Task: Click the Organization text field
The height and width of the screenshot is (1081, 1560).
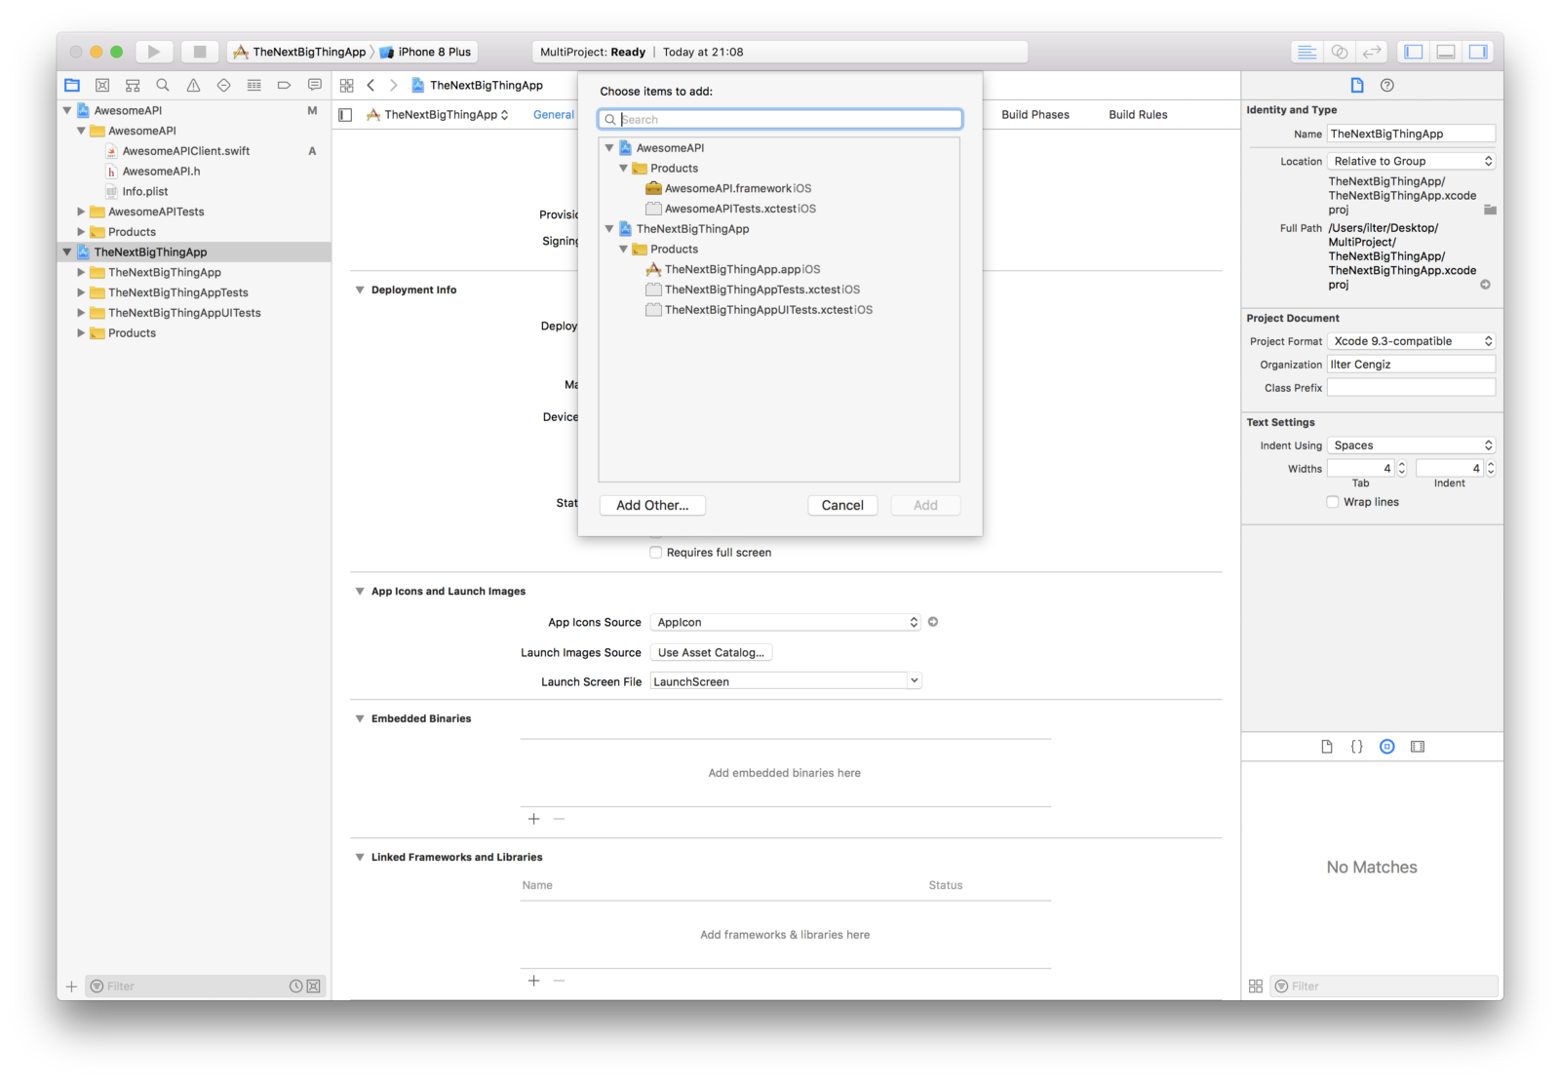Action: (1411, 364)
